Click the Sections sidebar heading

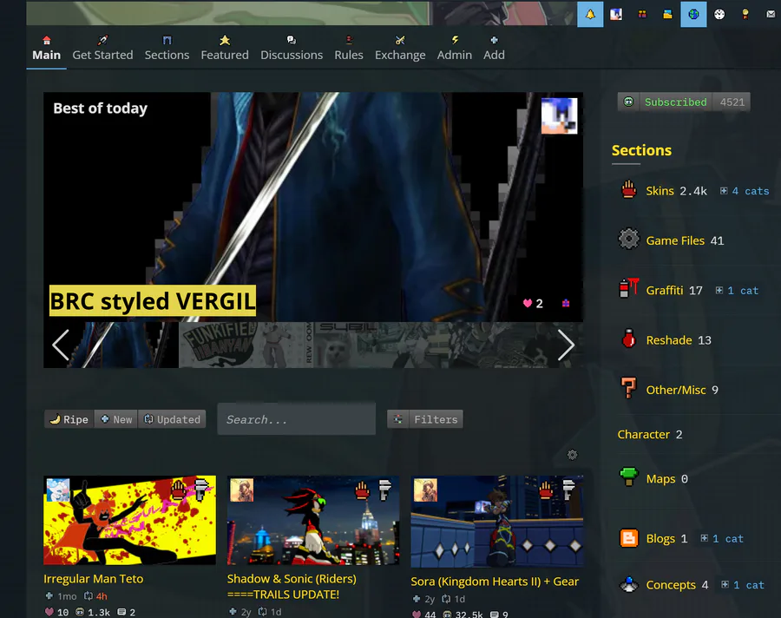point(641,150)
